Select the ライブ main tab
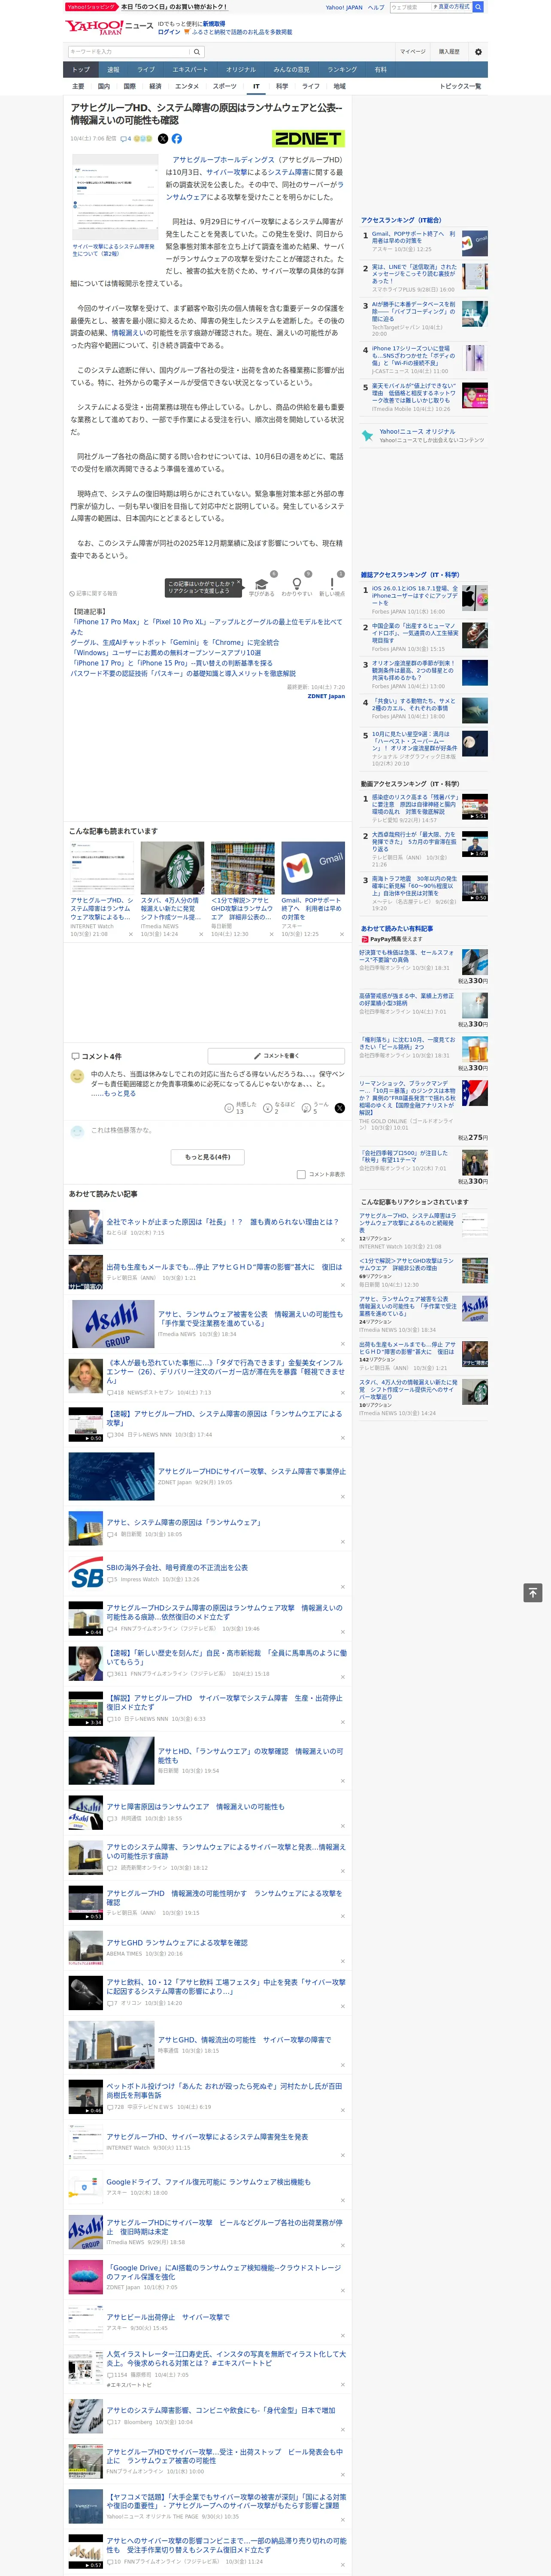This screenshot has width=551, height=2576. (146, 70)
